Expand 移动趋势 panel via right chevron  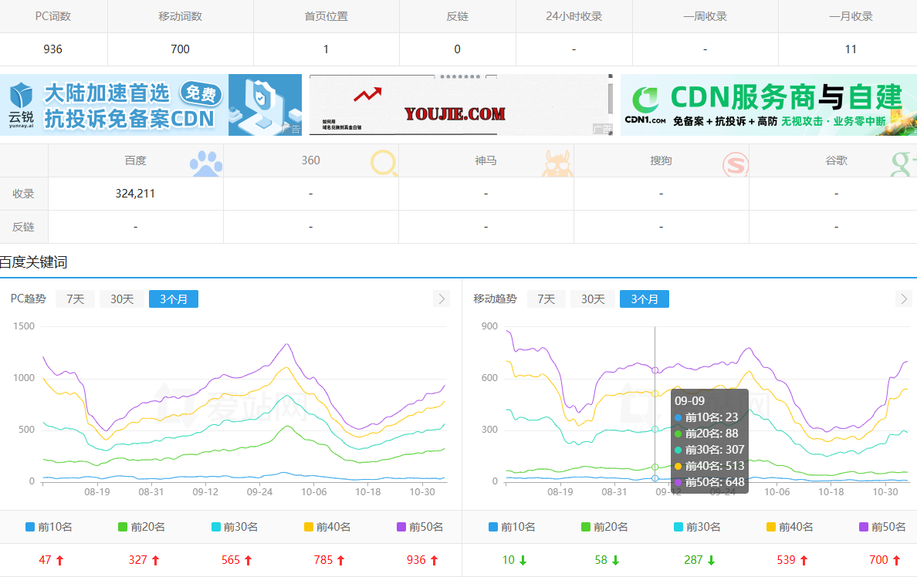click(903, 299)
